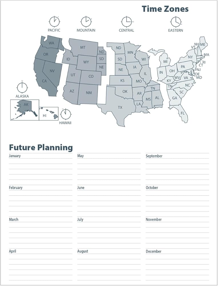
Task: Click the January planning heading
Action: 15,156
